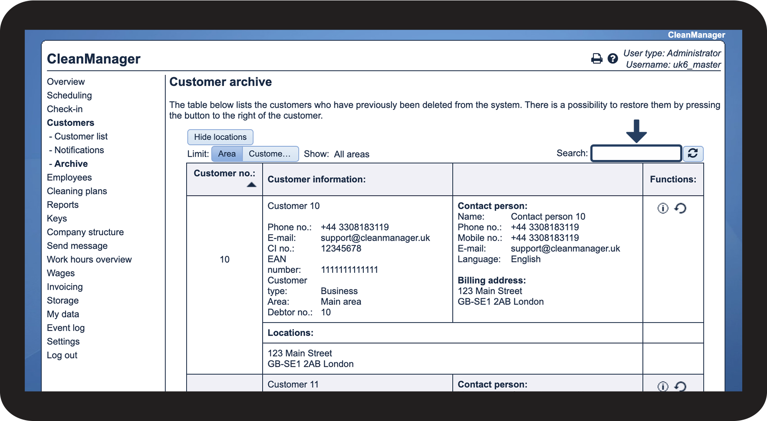Open My data page

point(63,314)
